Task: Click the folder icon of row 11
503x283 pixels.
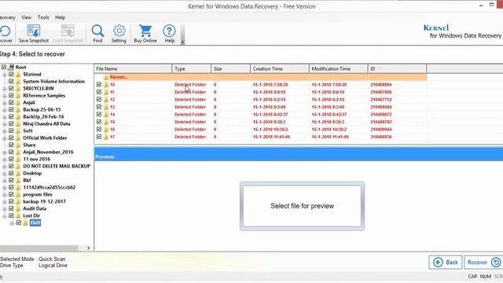Action: pyautogui.click(x=106, y=92)
